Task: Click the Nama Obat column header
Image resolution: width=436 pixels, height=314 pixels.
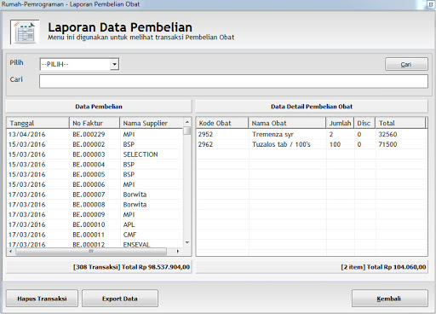Action: [x=287, y=123]
